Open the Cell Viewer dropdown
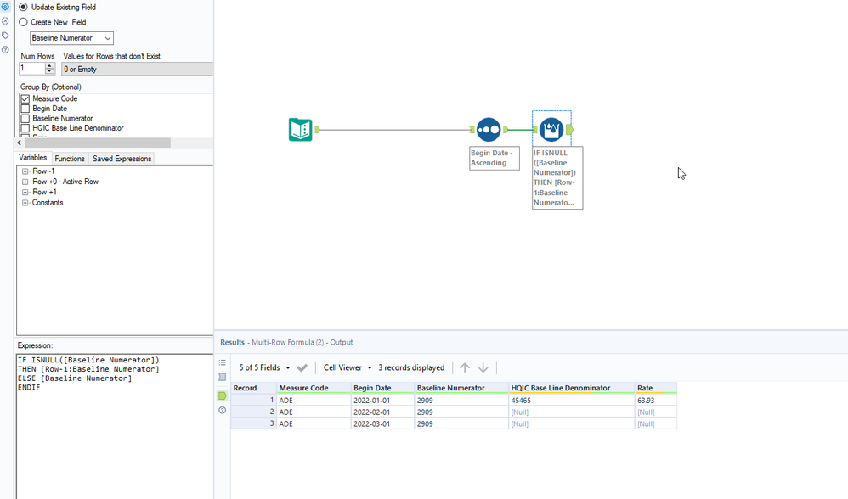The image size is (848, 499). pos(348,367)
